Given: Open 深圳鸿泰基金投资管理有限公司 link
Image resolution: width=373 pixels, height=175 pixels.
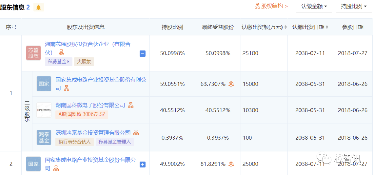Looking at the screenshot, I should click(x=93, y=132).
